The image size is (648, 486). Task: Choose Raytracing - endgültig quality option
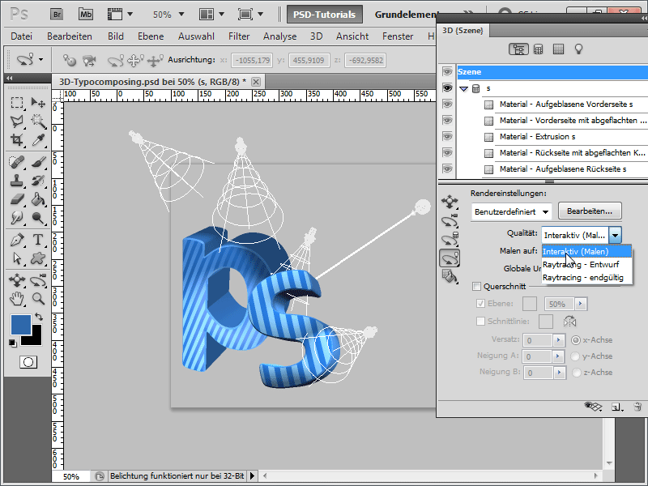coord(586,278)
